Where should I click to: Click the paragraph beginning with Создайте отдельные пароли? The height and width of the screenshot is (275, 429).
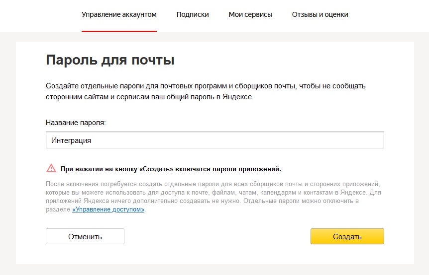click(206, 91)
